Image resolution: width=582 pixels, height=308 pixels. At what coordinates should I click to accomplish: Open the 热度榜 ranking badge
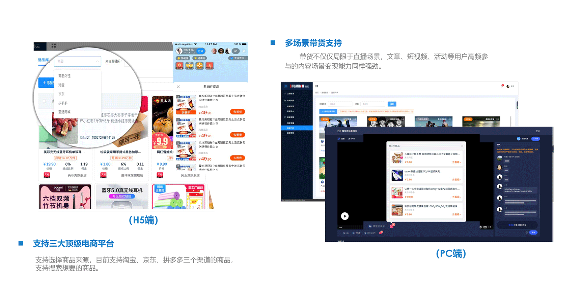[183, 58]
